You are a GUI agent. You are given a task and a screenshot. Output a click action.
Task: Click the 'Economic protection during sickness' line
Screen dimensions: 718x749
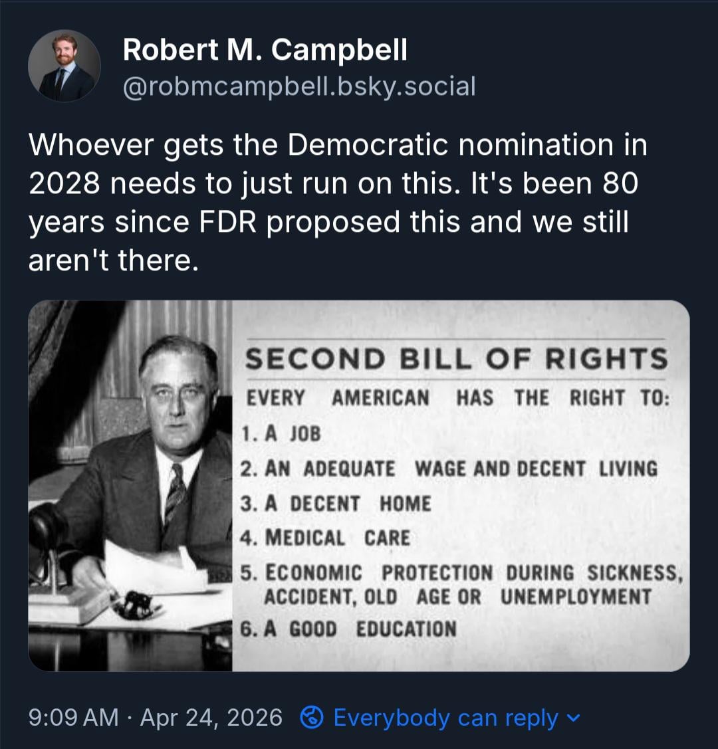[x=461, y=573]
